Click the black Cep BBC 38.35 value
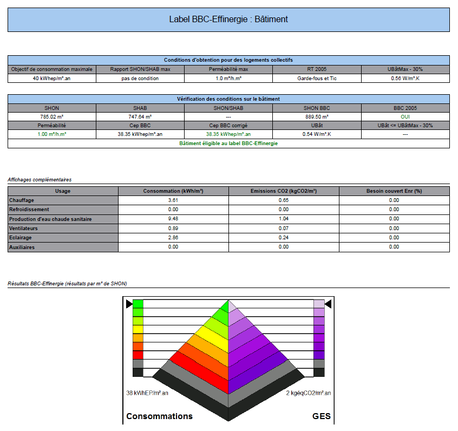The height and width of the screenshot is (431, 458). [140, 134]
